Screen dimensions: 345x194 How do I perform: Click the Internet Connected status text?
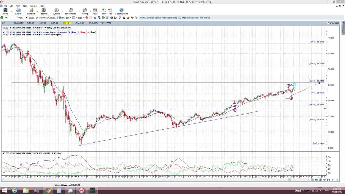coord(67,185)
